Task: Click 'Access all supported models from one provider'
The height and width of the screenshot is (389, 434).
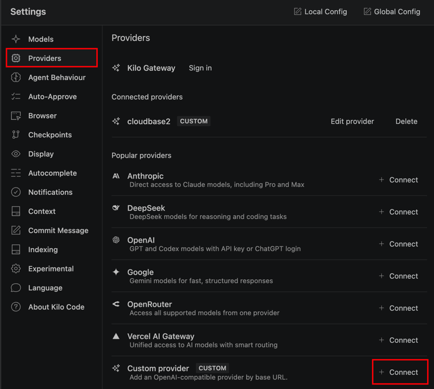Action: 204,313
